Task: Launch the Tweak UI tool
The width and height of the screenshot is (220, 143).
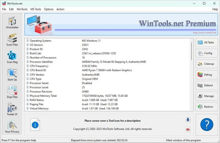Action: (12, 109)
